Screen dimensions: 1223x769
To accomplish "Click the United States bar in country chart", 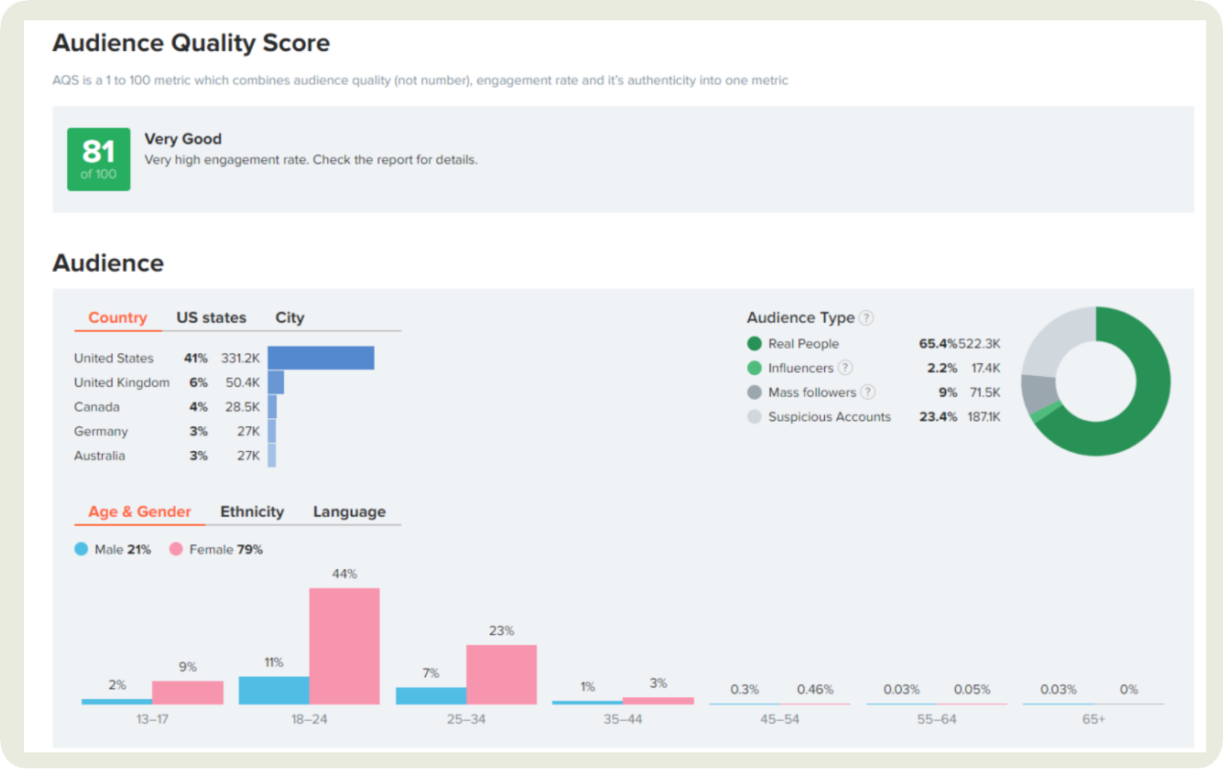I will tap(321, 358).
